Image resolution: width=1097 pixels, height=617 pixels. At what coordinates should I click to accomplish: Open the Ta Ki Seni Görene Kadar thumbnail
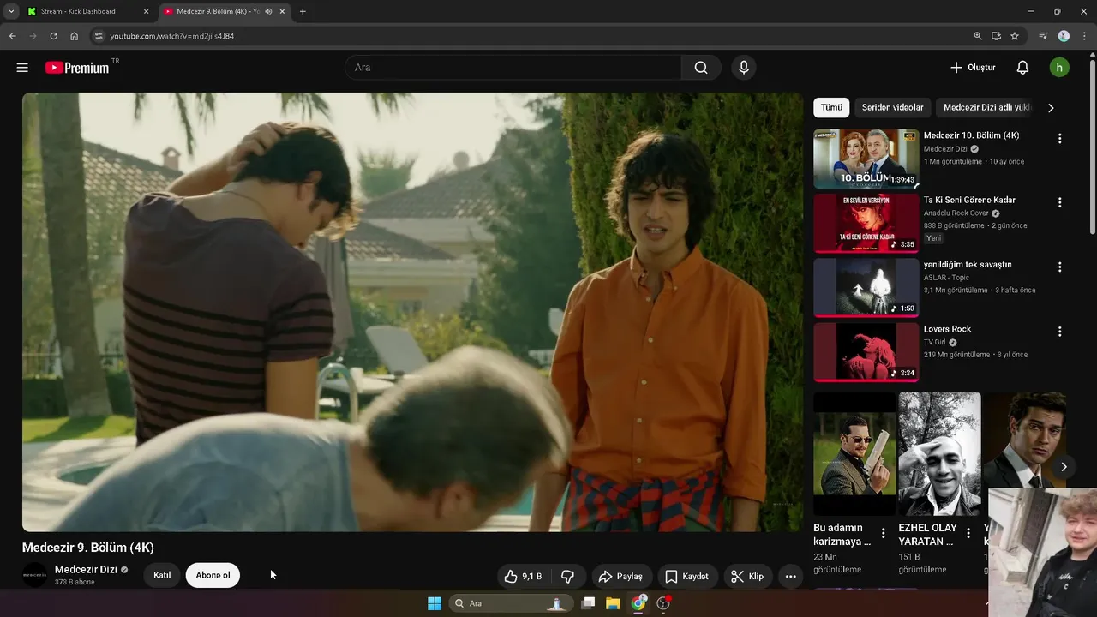866,223
